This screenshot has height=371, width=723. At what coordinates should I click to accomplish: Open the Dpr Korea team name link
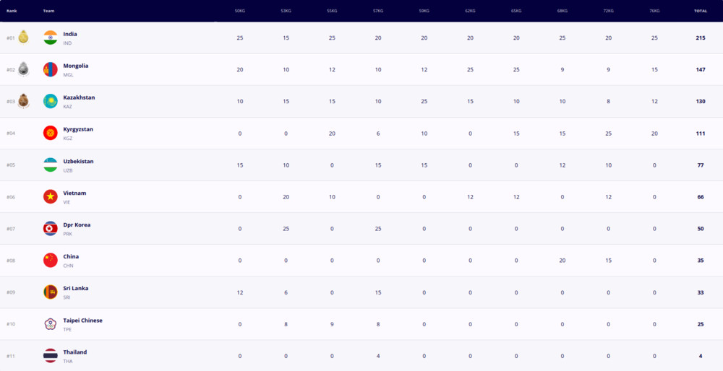(77, 225)
